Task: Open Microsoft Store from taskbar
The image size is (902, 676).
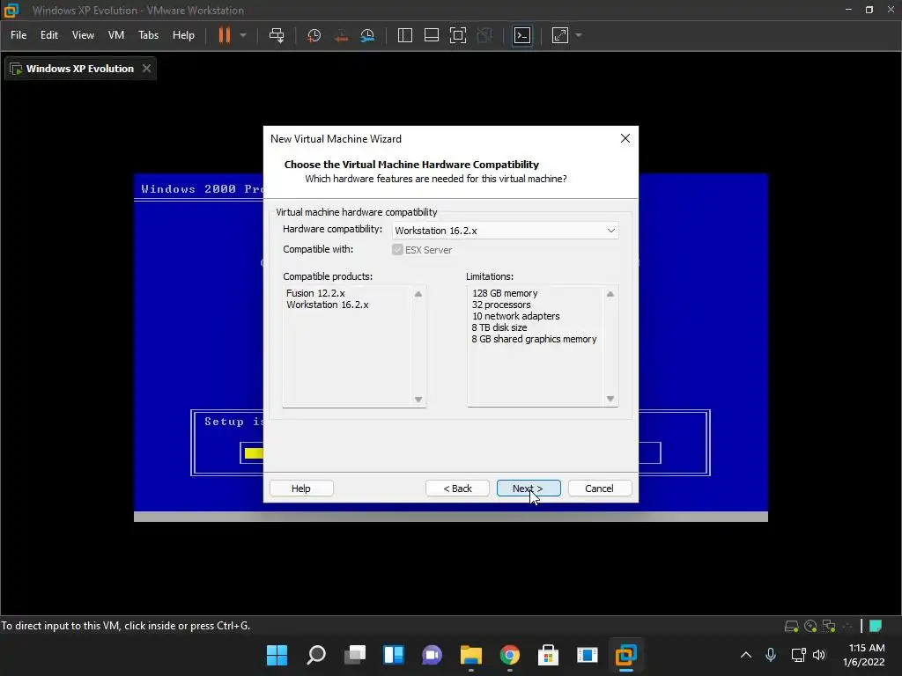Action: [548, 655]
